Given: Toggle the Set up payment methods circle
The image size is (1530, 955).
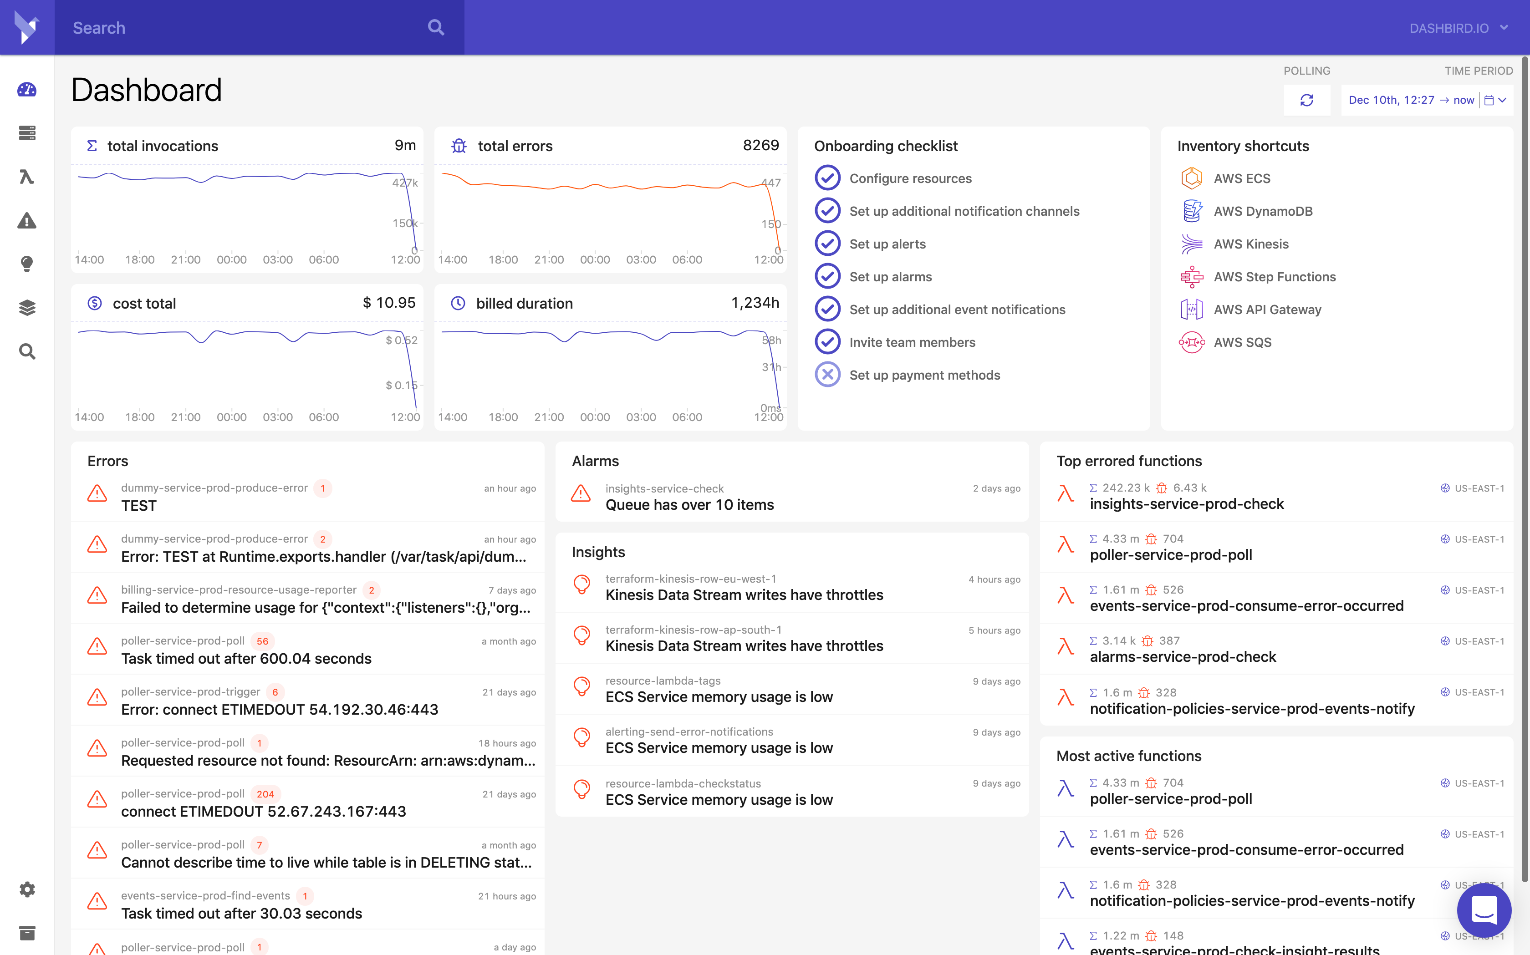Looking at the screenshot, I should (827, 375).
